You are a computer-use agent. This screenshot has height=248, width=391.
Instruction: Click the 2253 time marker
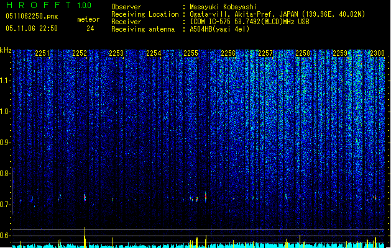point(116,53)
